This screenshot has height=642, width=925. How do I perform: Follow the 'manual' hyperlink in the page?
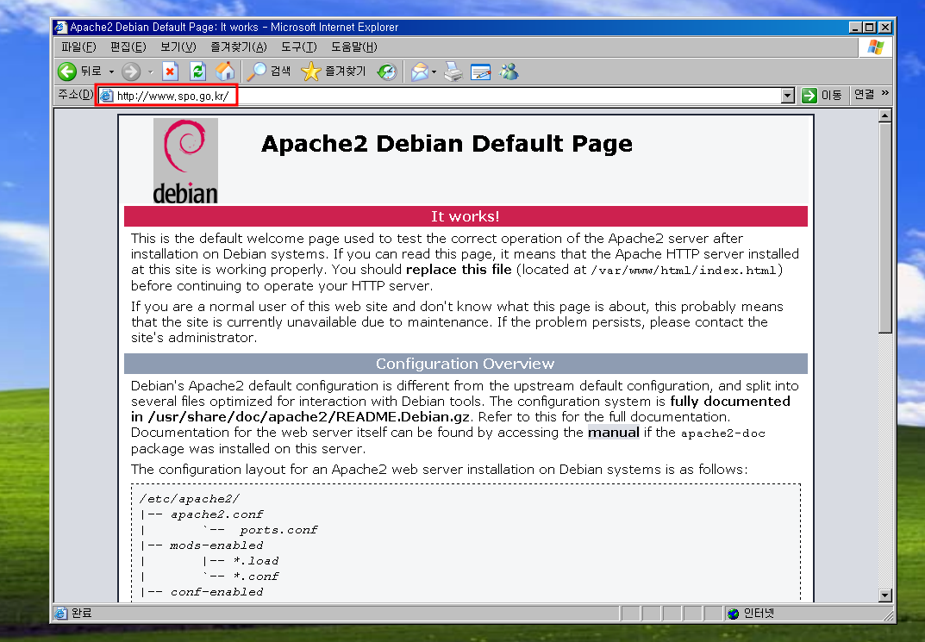pos(614,433)
